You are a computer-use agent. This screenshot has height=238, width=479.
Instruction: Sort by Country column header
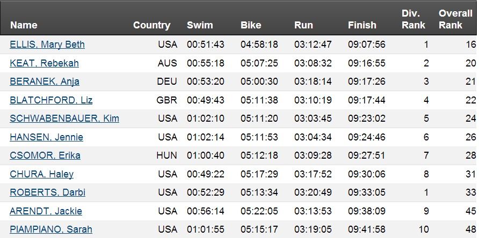click(x=152, y=25)
